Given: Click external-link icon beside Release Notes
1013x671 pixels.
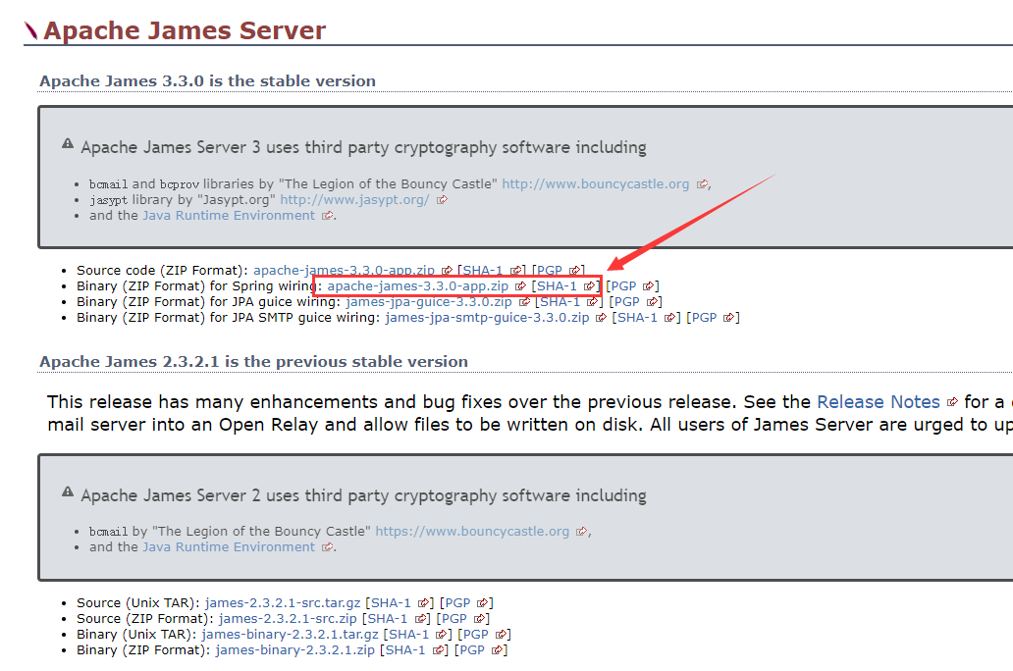Looking at the screenshot, I should tap(951, 401).
